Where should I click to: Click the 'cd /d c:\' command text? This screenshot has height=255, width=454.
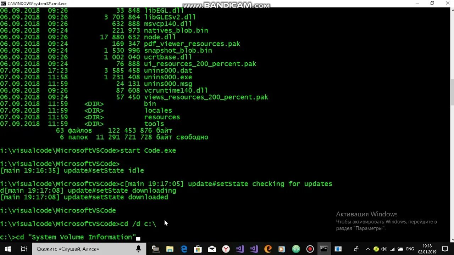pyautogui.click(x=138, y=224)
